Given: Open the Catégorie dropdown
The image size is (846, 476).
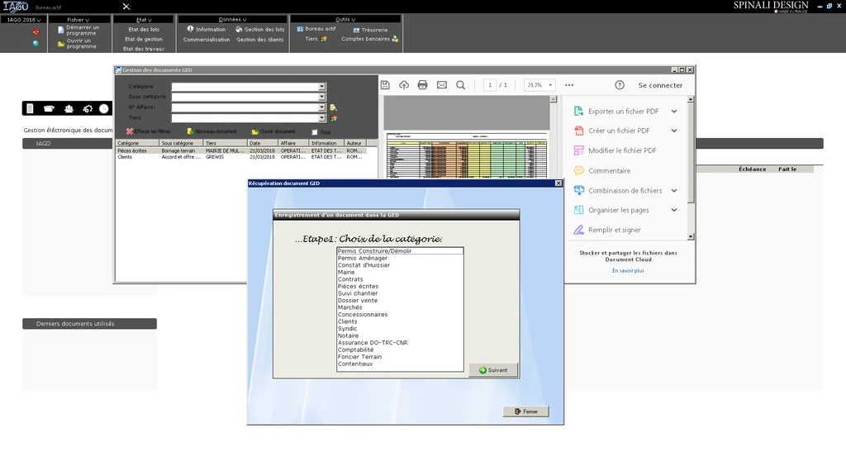Looking at the screenshot, I should [x=322, y=86].
